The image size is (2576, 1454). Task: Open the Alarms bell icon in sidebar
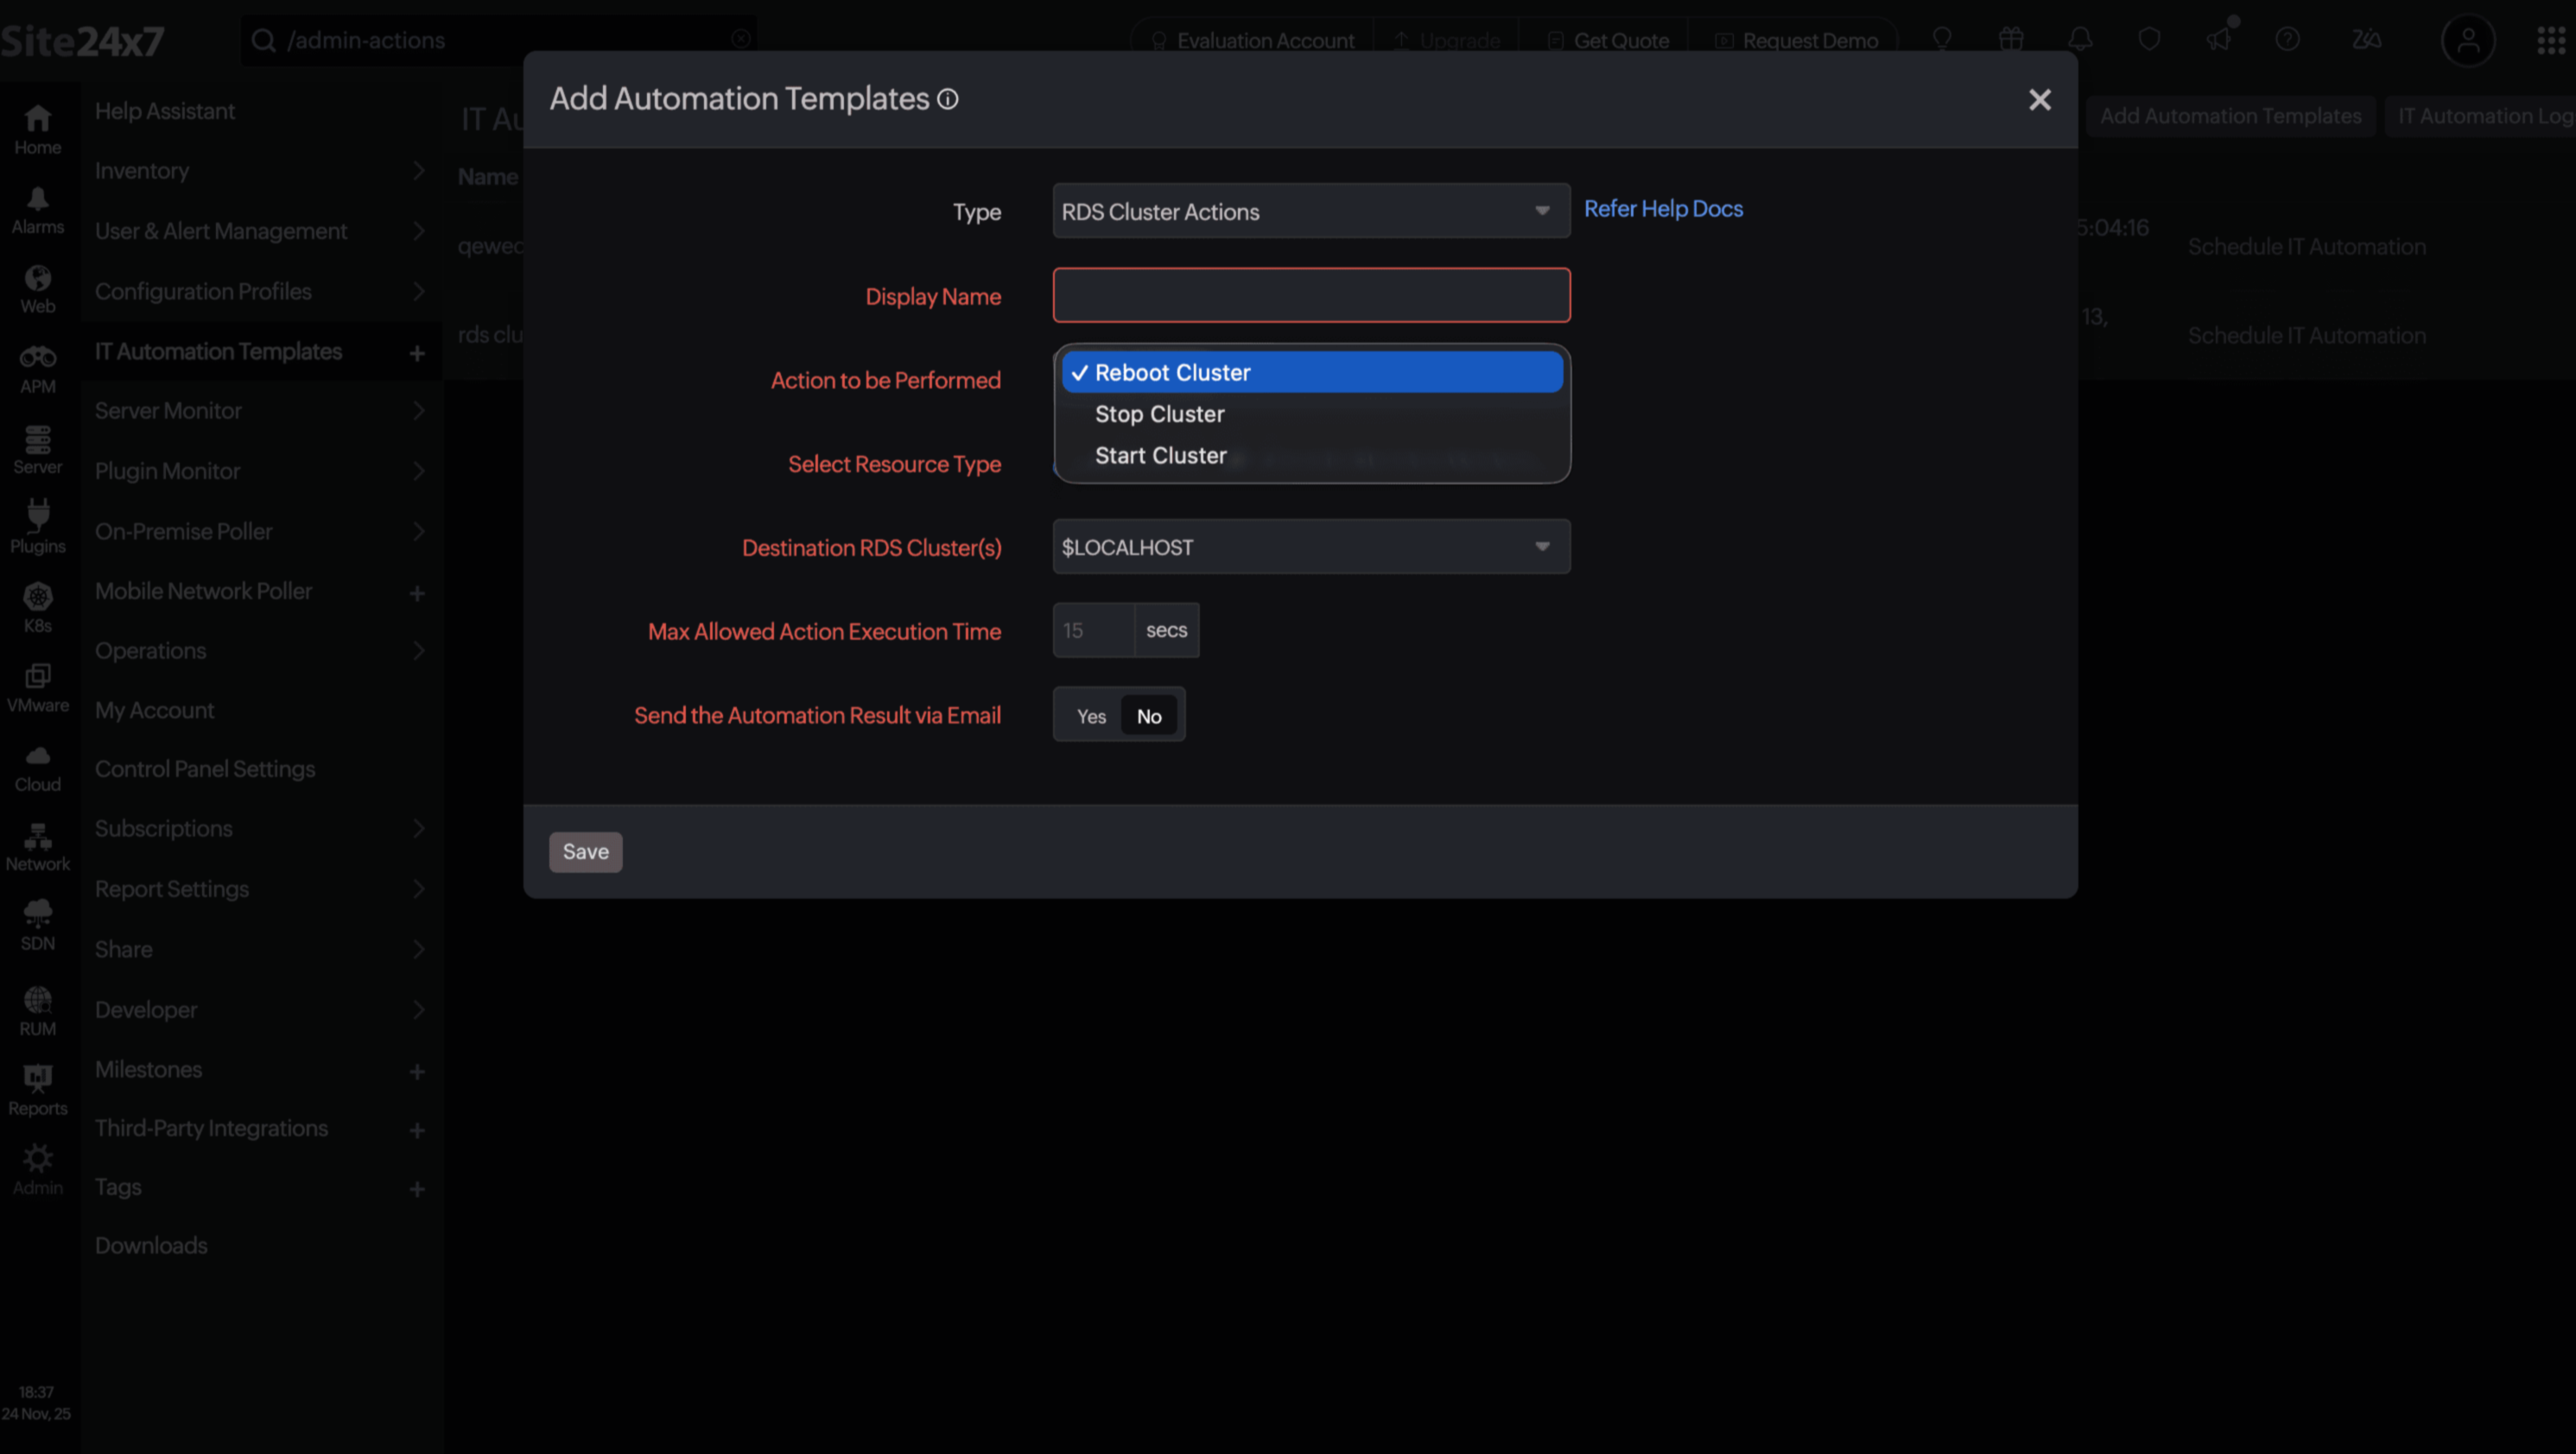[x=38, y=210]
